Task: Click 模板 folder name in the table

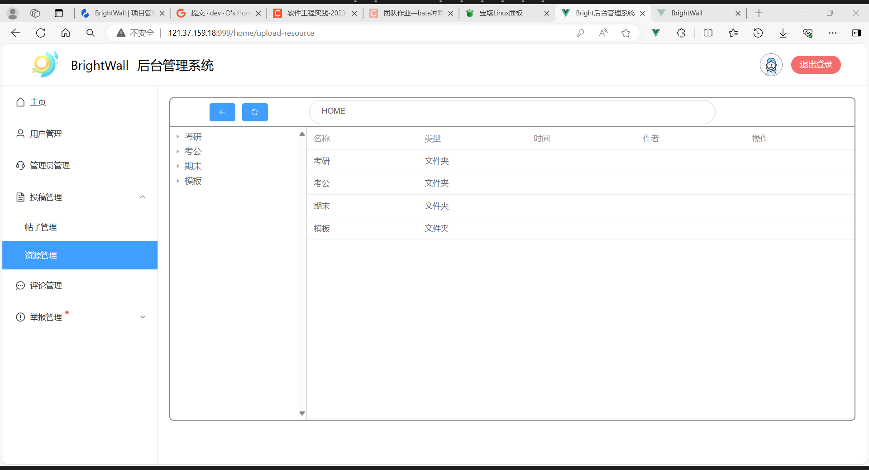Action: coord(322,229)
